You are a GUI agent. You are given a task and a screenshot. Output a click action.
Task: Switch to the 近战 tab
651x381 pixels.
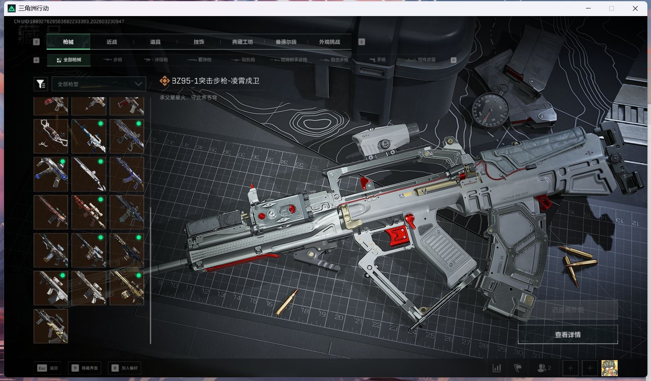tap(112, 42)
